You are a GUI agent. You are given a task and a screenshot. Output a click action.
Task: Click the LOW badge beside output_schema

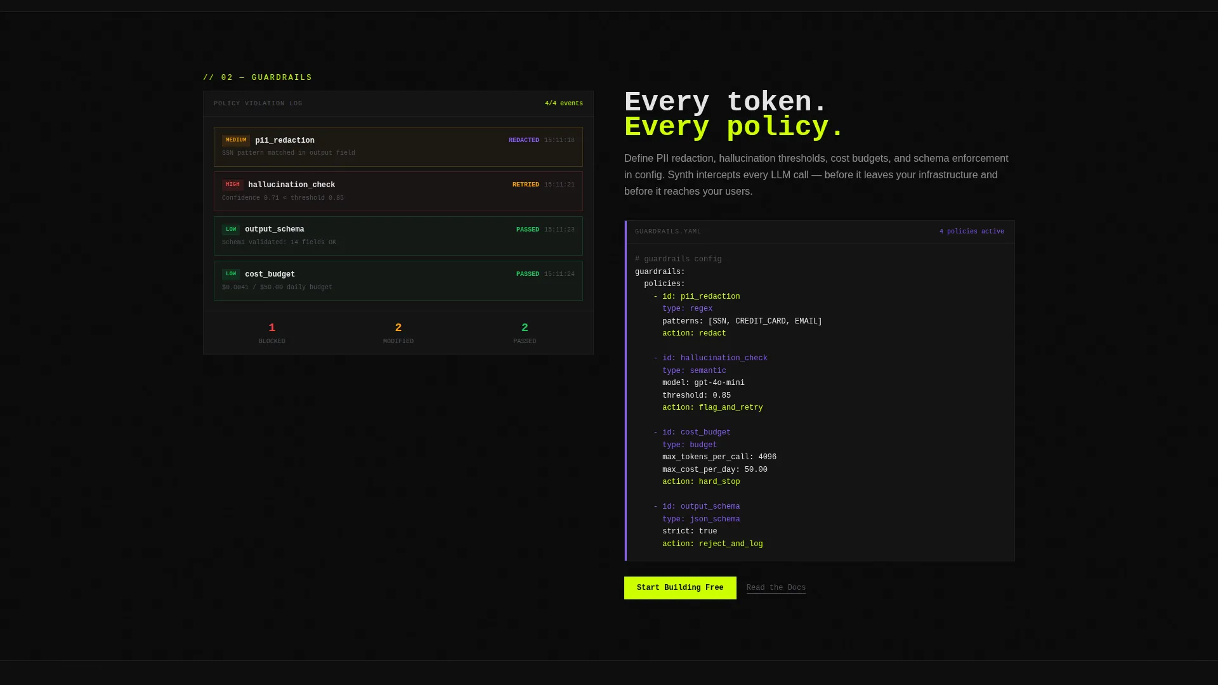(x=231, y=230)
